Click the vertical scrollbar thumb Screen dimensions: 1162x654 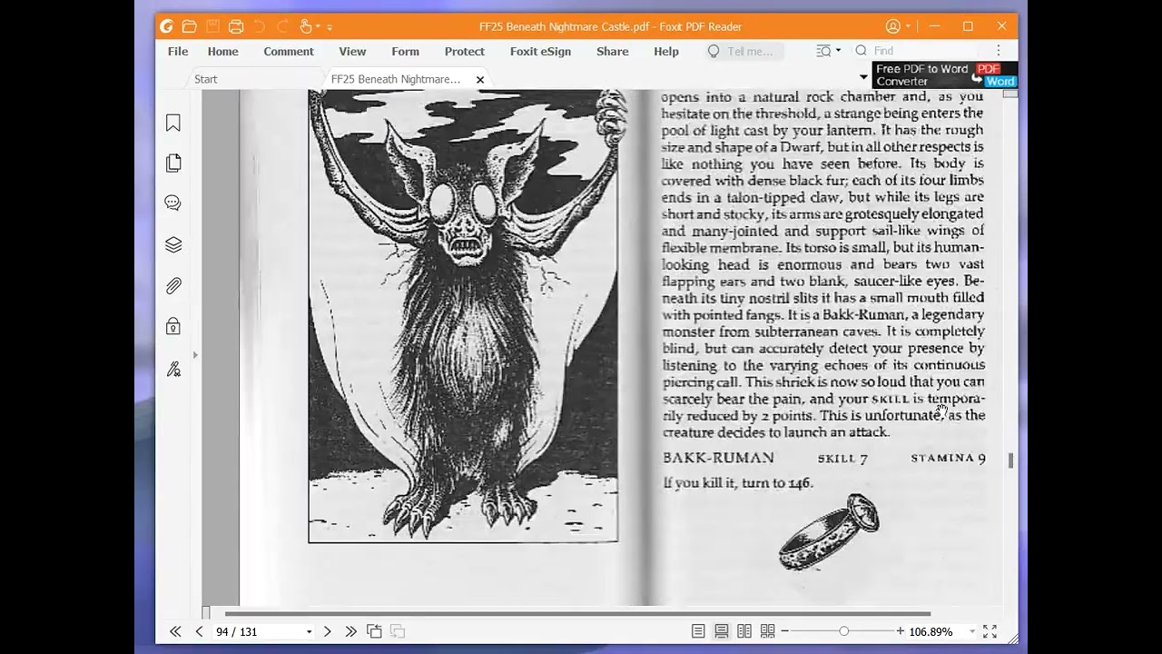(1009, 461)
